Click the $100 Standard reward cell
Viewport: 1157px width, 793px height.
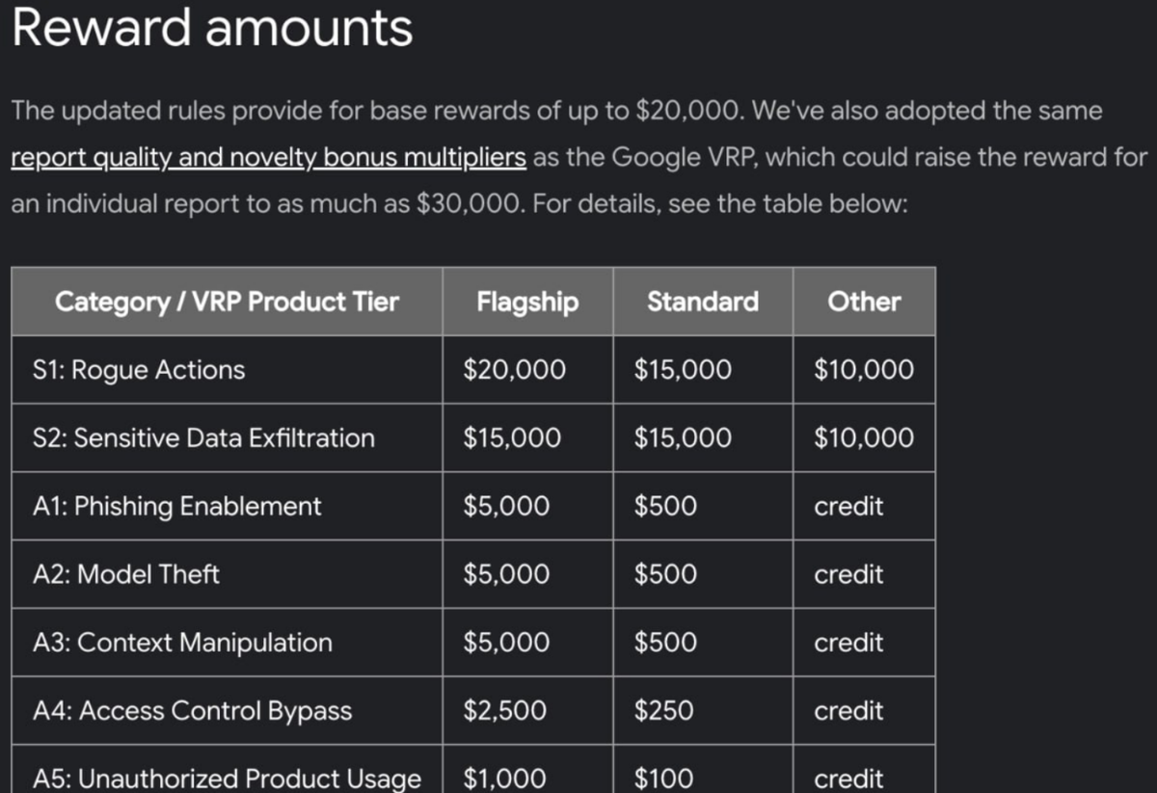pyautogui.click(x=663, y=779)
